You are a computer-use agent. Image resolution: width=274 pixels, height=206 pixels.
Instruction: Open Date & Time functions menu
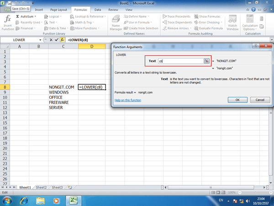pyautogui.click(x=56, y=28)
